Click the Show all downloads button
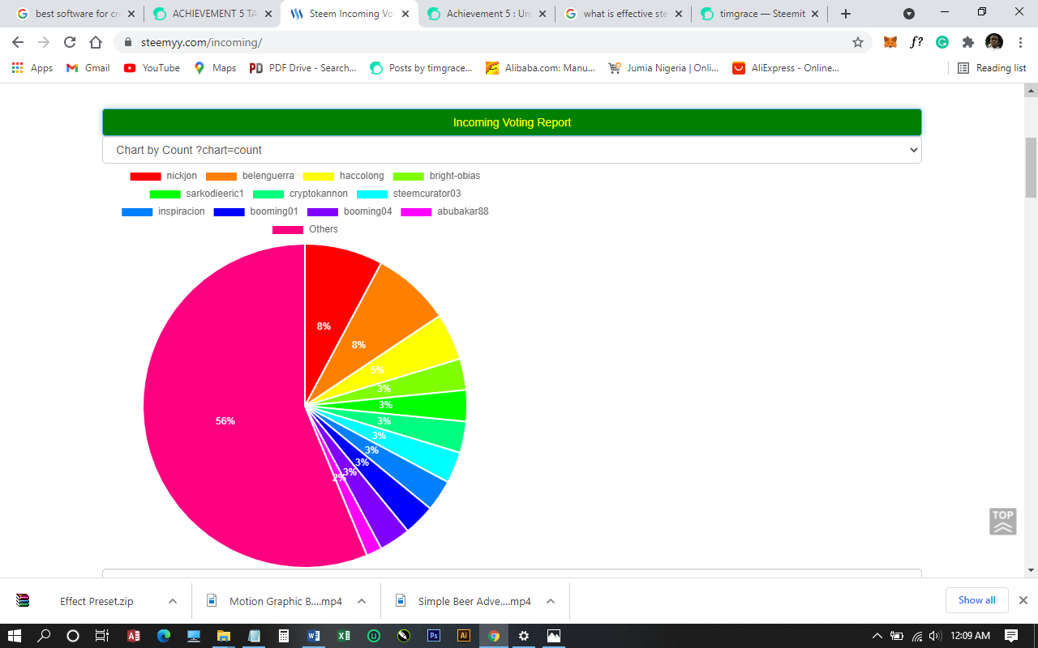 coord(976,600)
